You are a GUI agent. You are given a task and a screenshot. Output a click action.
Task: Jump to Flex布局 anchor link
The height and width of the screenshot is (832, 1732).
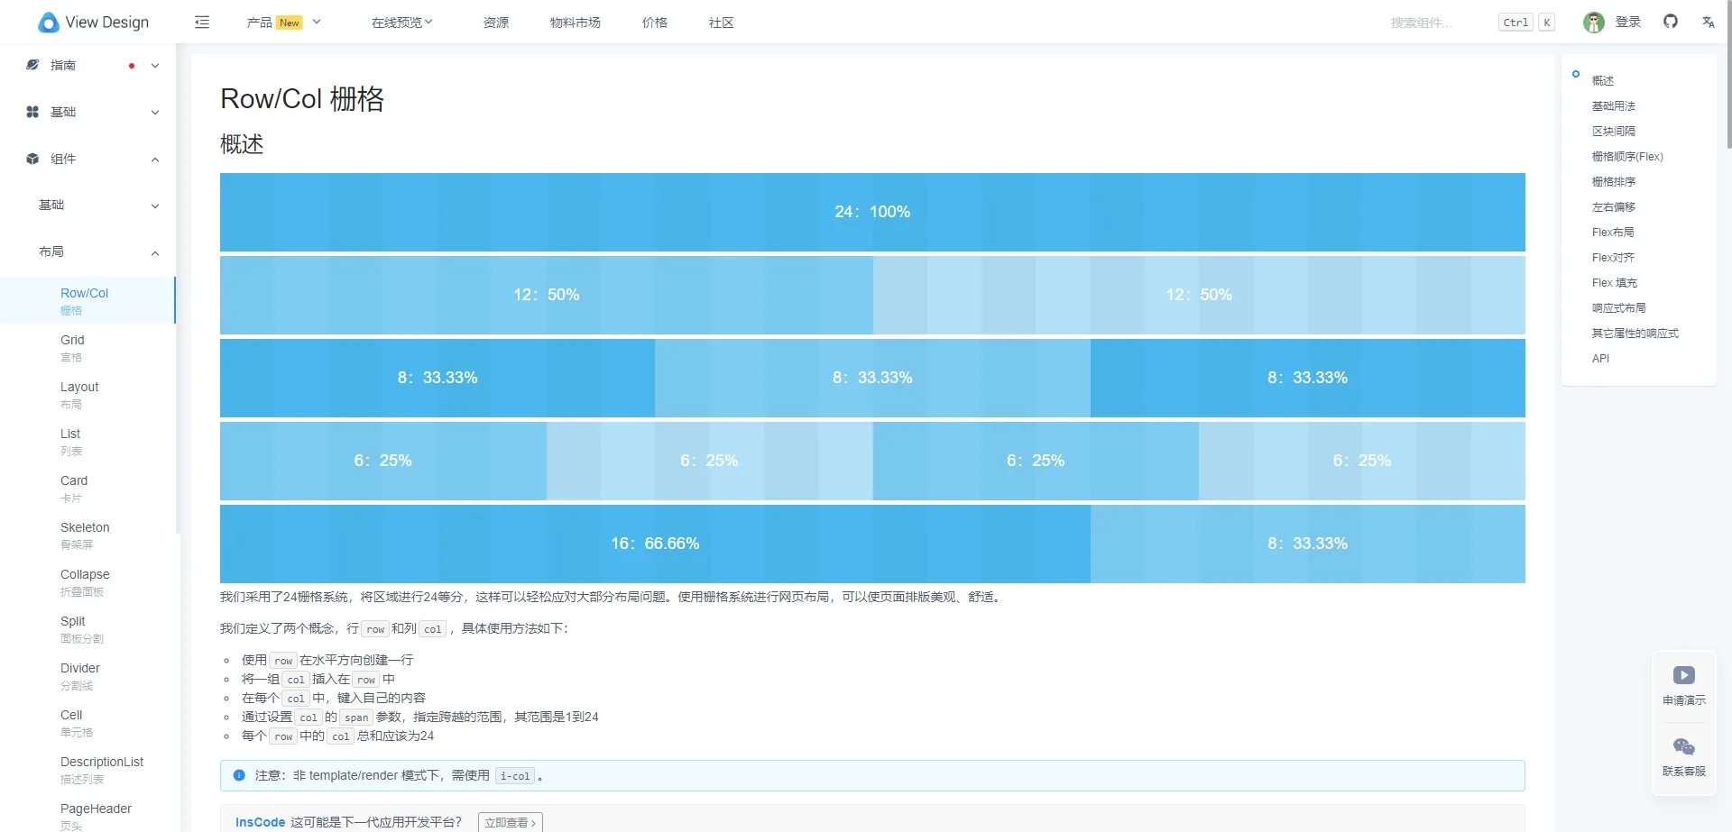(x=1613, y=233)
